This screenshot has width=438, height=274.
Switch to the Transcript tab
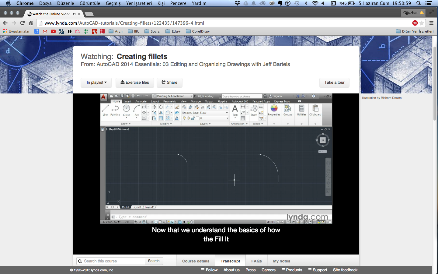[x=230, y=261]
